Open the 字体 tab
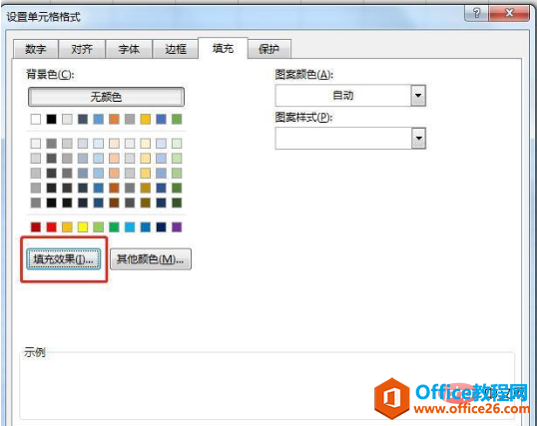Screen dimensions: 537x426 coord(129,49)
